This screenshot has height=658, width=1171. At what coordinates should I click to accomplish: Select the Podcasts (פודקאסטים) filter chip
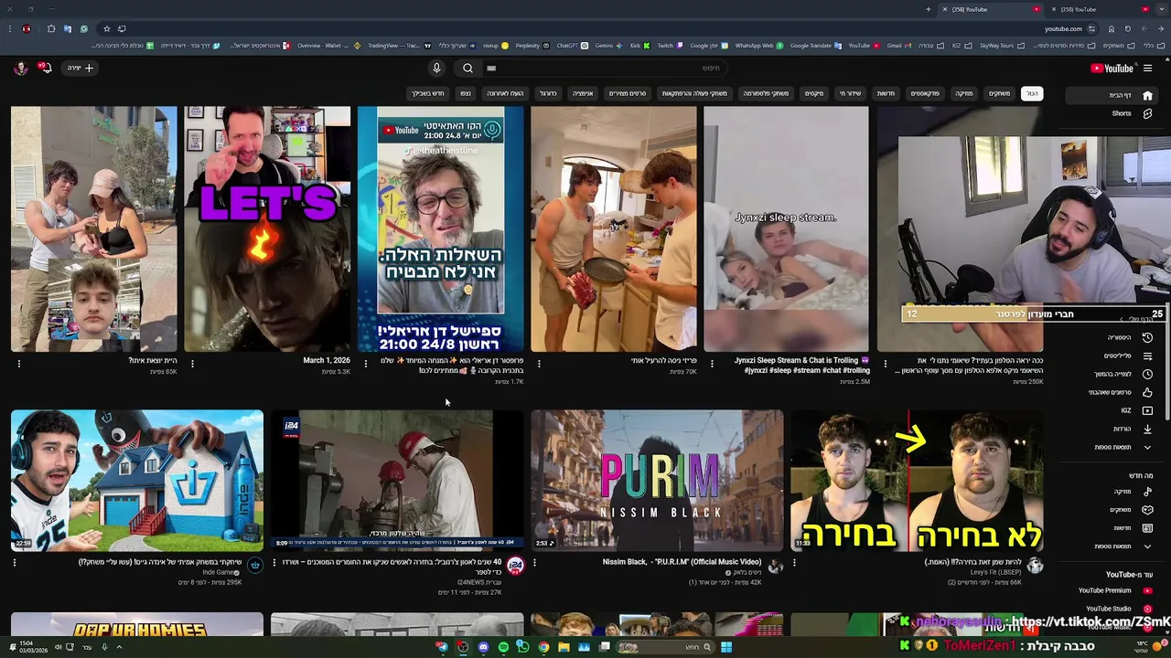pos(925,93)
